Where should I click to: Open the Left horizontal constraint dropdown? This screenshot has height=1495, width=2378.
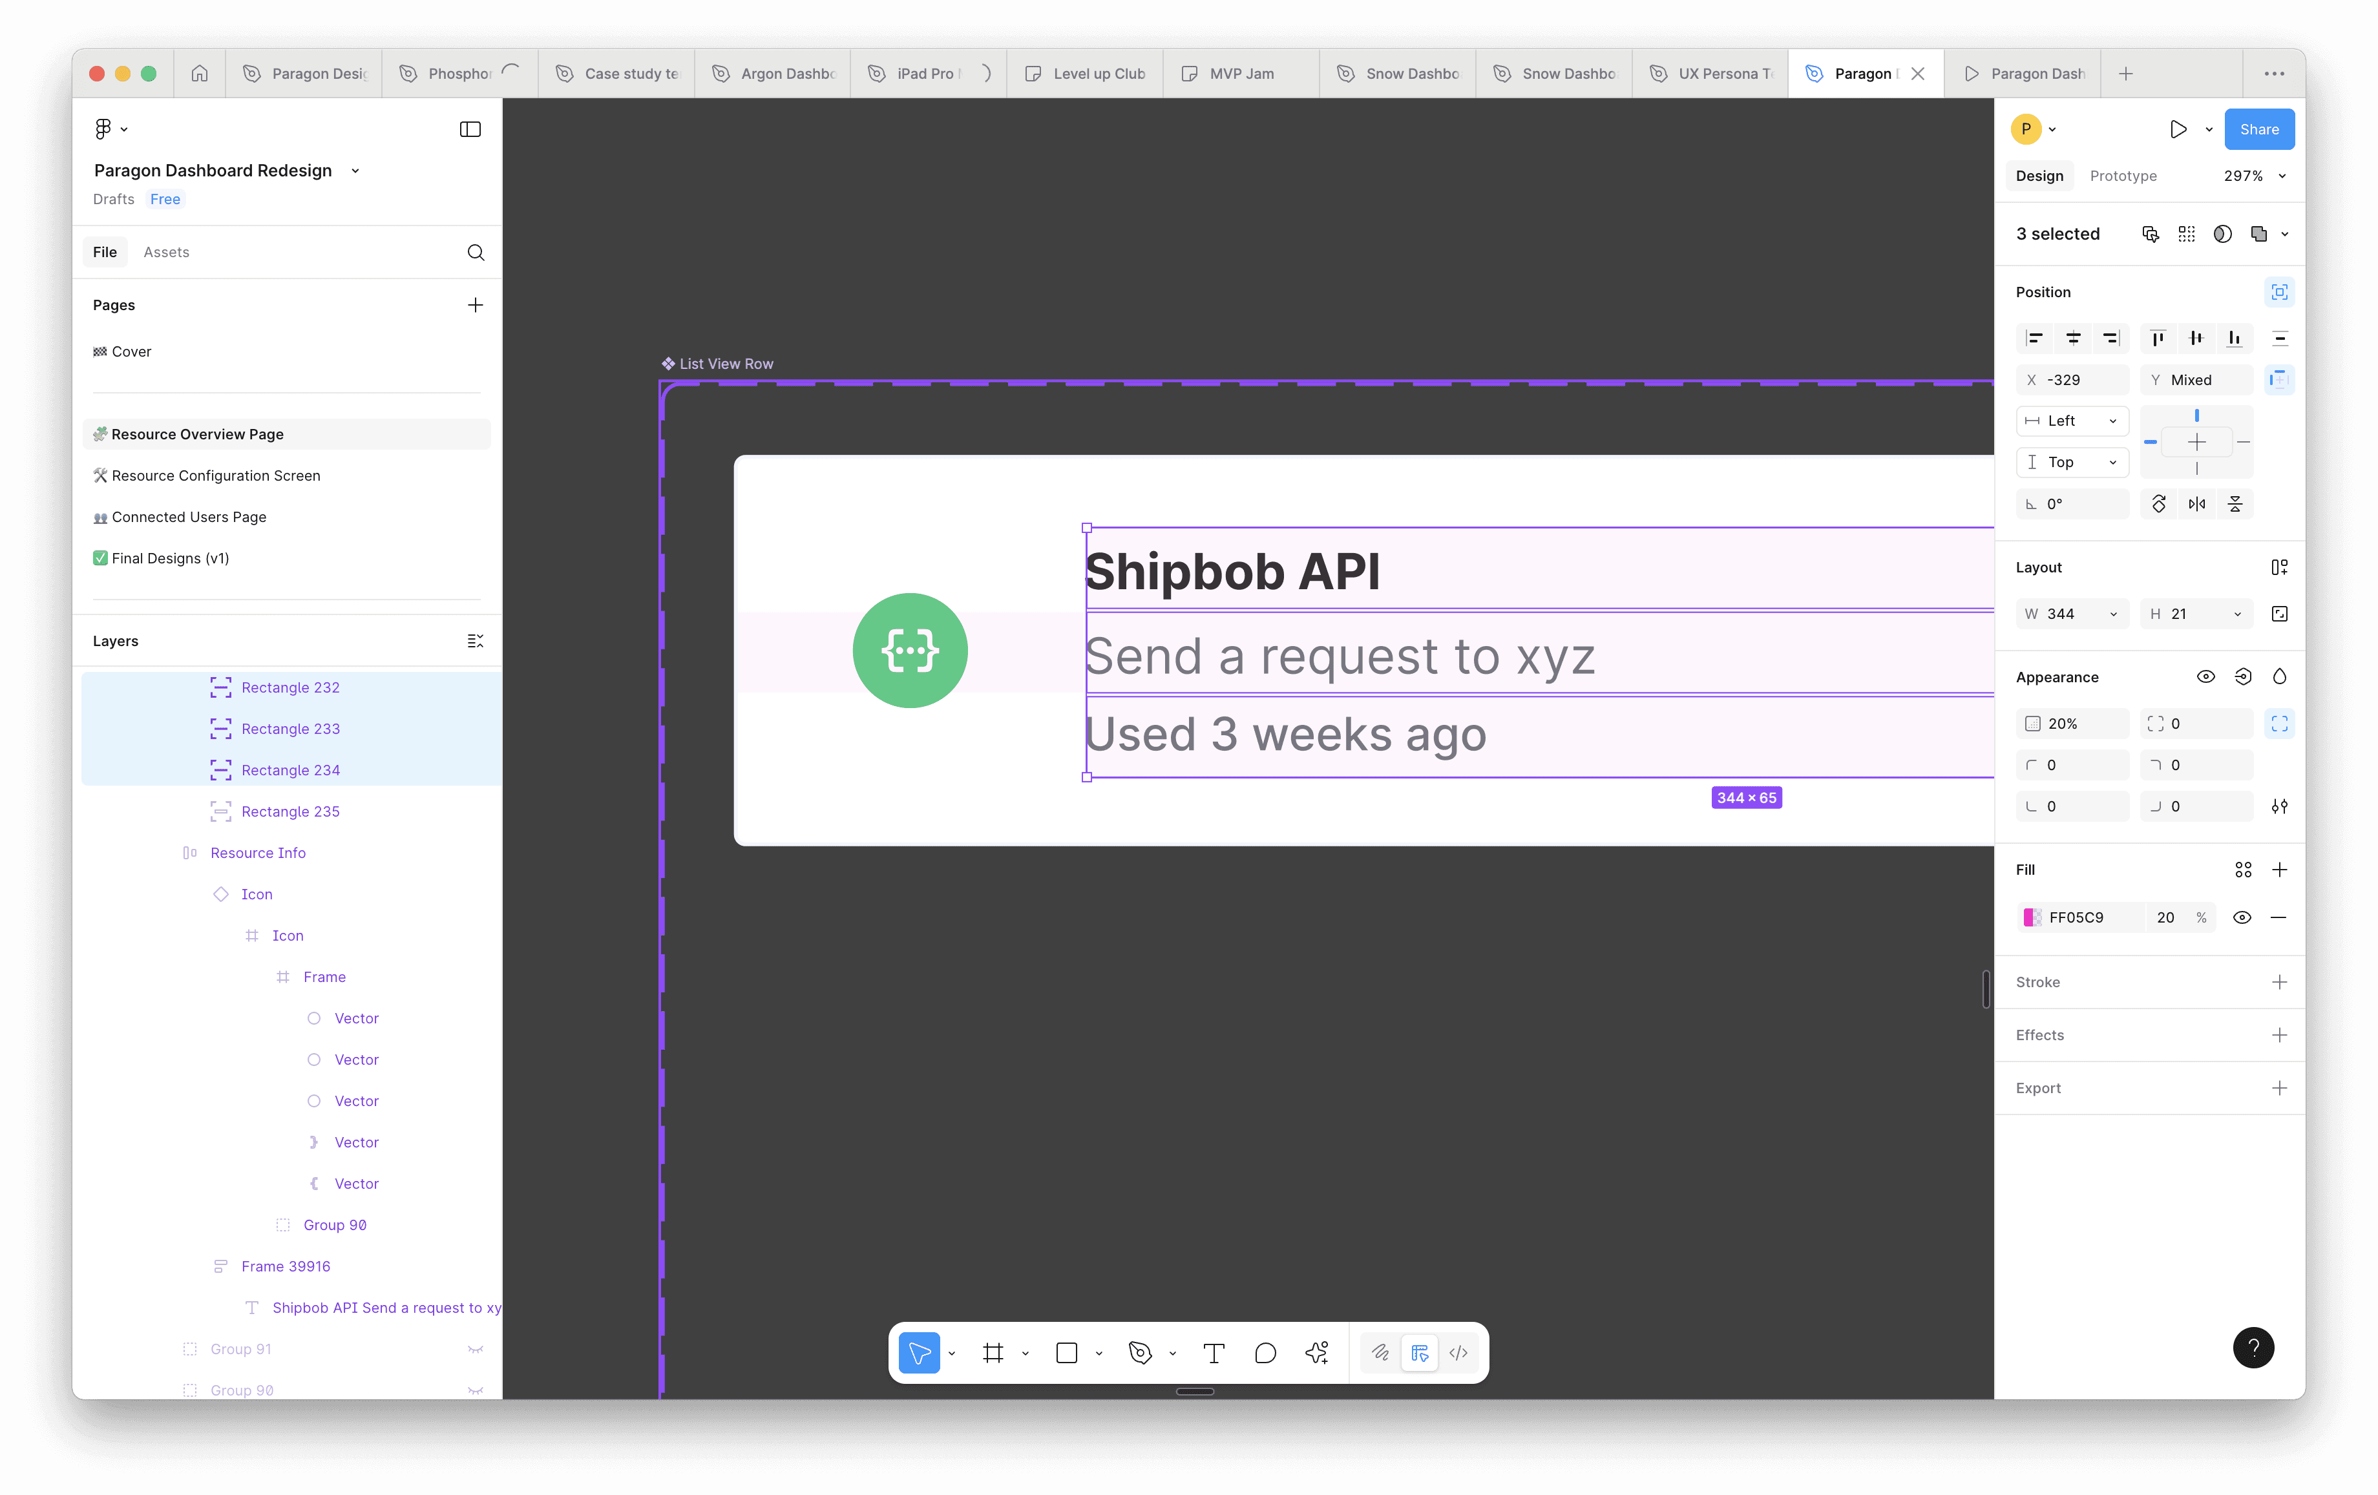coord(2072,421)
